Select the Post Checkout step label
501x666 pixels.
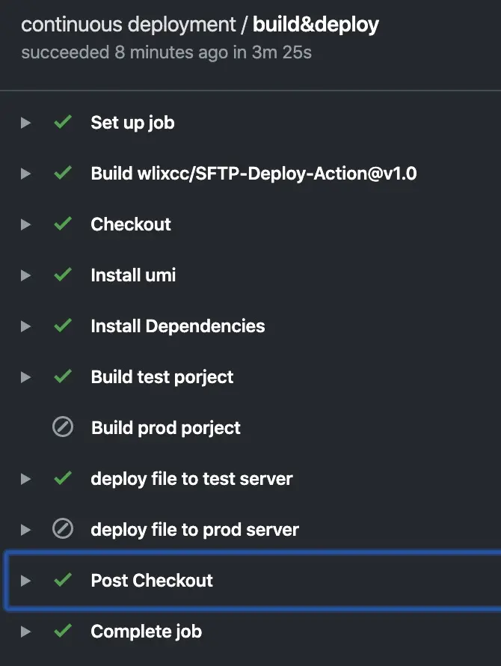(x=152, y=581)
